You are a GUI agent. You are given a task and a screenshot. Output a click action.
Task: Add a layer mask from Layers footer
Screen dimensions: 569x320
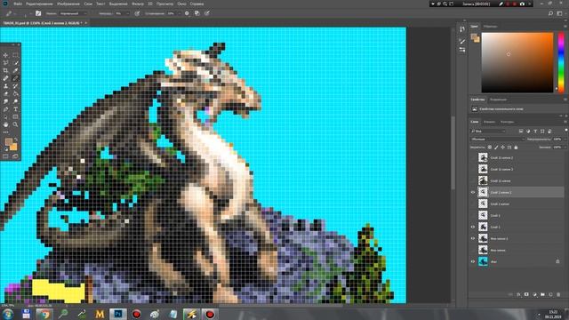[x=526, y=294]
